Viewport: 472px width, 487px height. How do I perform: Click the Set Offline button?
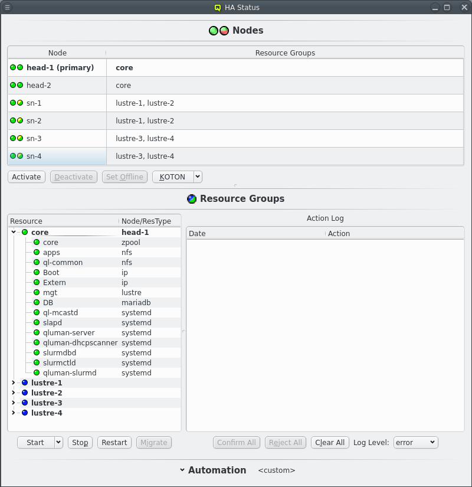tap(124, 177)
